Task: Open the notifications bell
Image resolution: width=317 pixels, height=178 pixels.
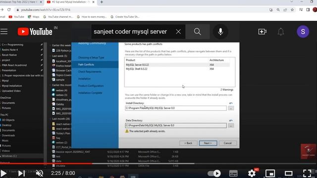Action: pos(281,32)
